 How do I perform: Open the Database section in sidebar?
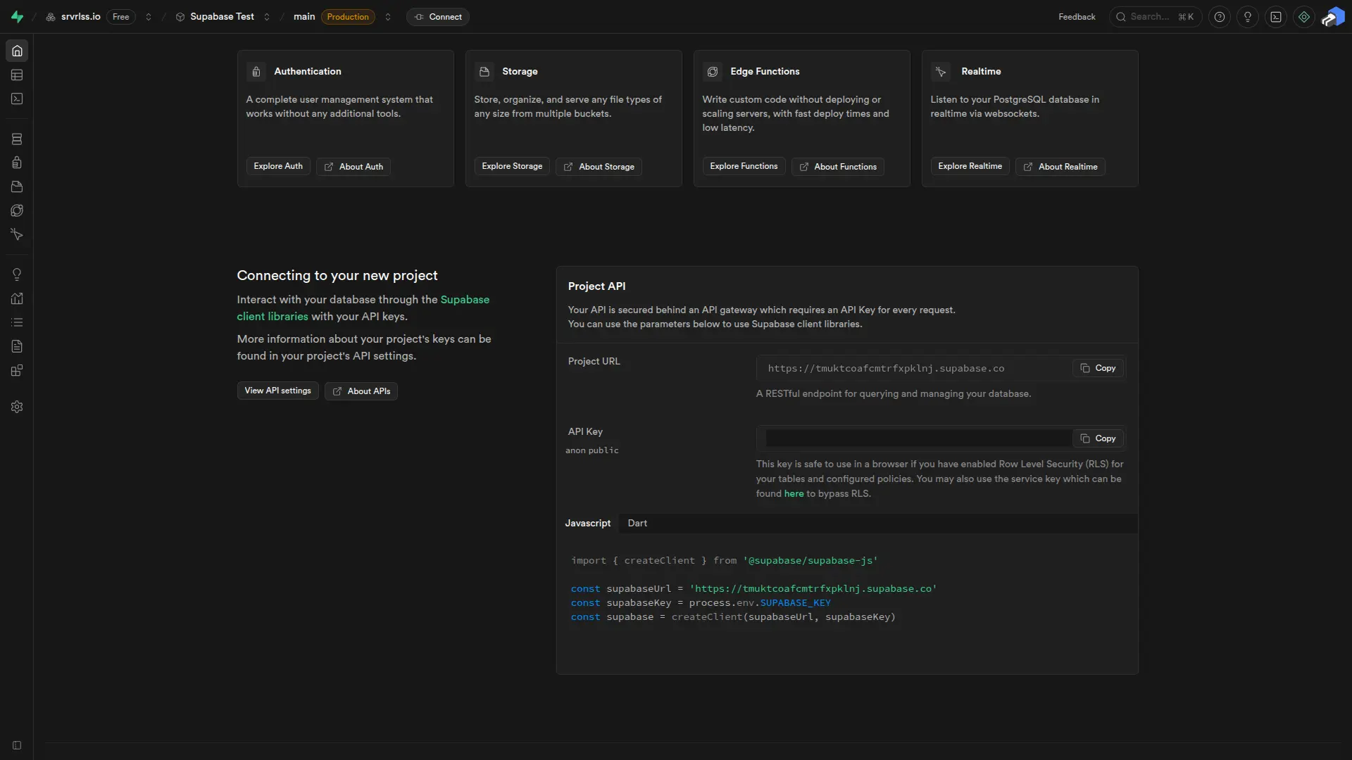[x=17, y=139]
